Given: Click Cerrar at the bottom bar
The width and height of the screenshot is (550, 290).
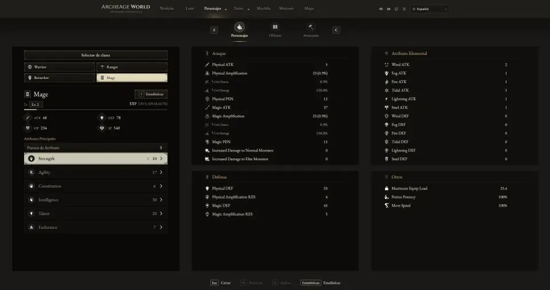Looking at the screenshot, I should pyautogui.click(x=226, y=283).
